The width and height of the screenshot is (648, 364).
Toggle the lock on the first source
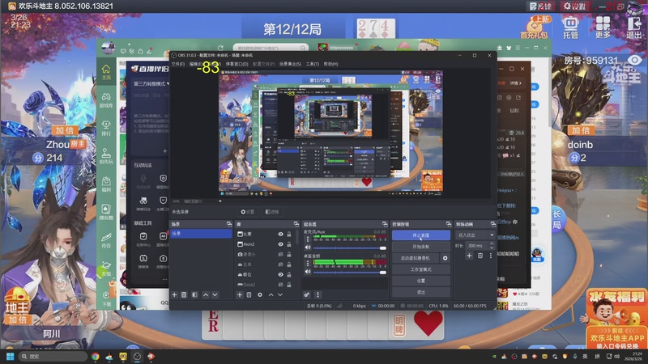coord(289,234)
